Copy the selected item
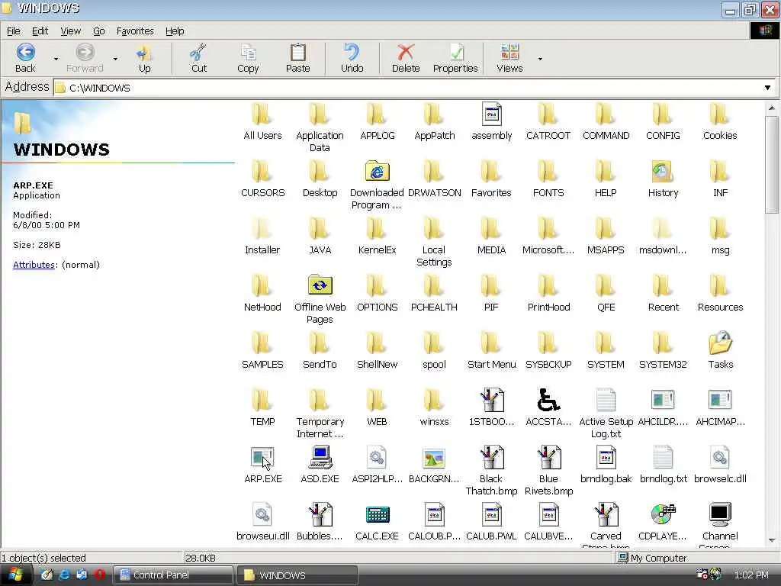The image size is (781, 586). coord(248,58)
